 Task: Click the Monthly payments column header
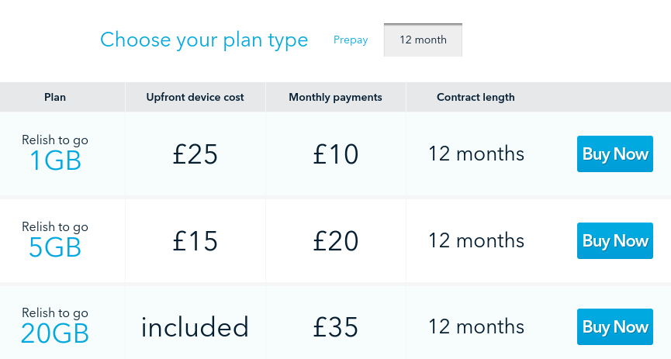[335, 97]
